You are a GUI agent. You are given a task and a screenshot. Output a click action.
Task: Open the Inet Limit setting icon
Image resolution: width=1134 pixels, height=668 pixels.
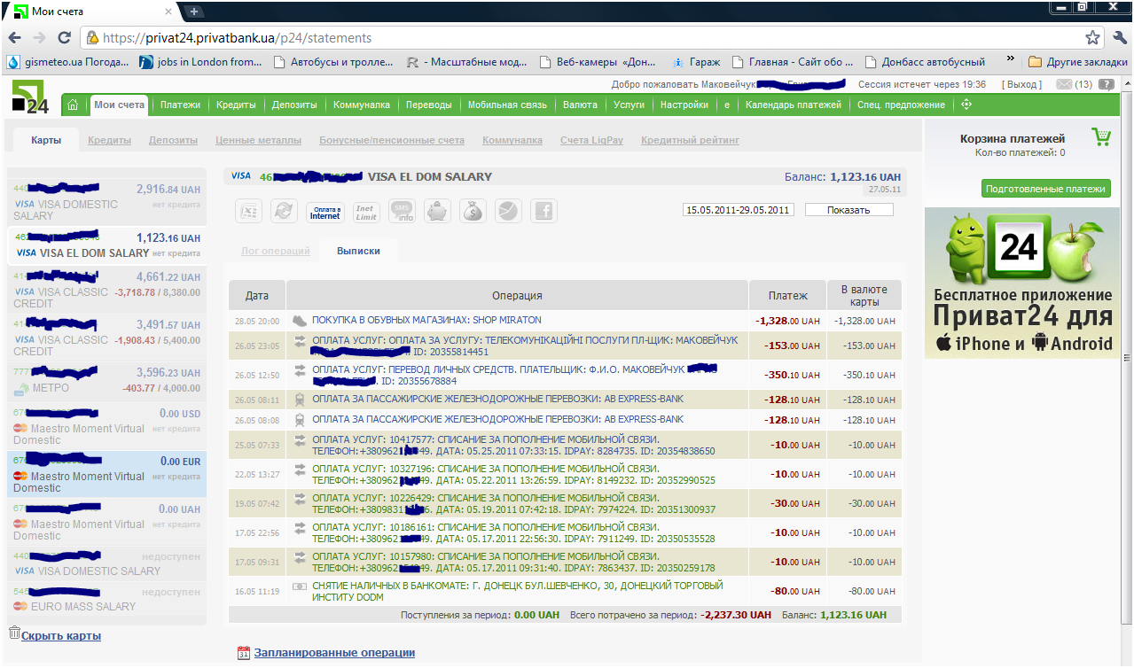point(366,212)
